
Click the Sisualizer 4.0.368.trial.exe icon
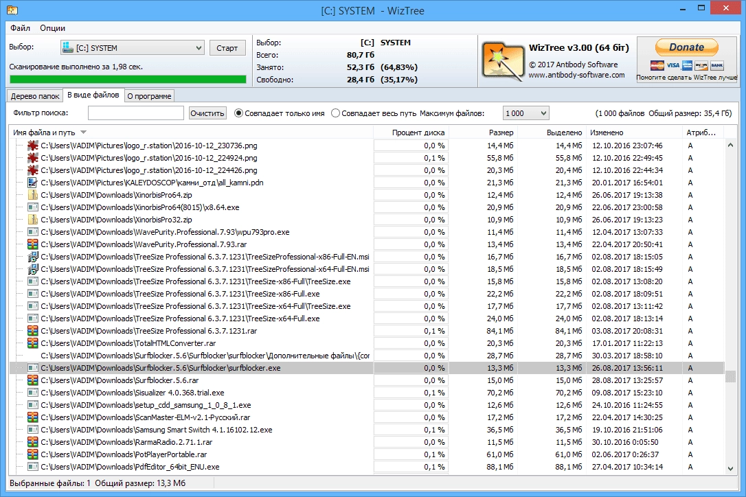(x=33, y=393)
